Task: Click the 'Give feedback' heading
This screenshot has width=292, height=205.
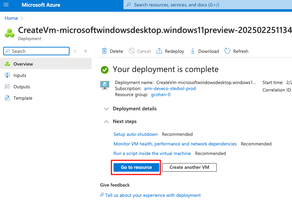Action: point(115,185)
